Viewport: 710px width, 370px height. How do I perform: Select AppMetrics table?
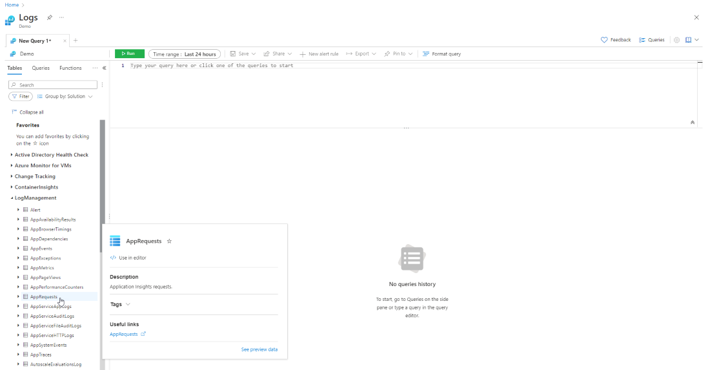click(x=42, y=268)
